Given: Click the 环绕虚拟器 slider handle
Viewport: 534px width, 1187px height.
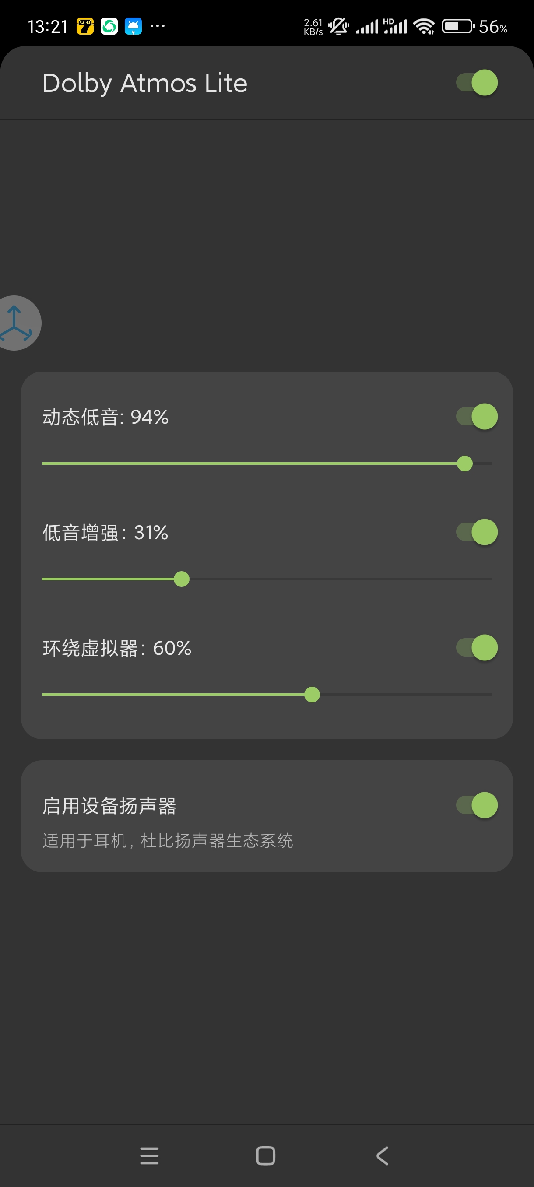Looking at the screenshot, I should tap(312, 695).
